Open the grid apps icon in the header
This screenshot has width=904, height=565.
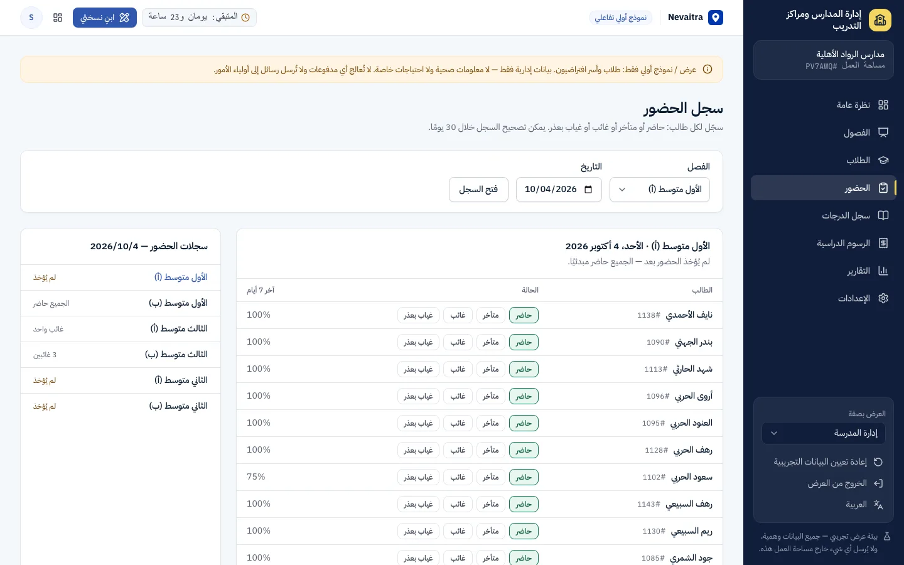[58, 18]
